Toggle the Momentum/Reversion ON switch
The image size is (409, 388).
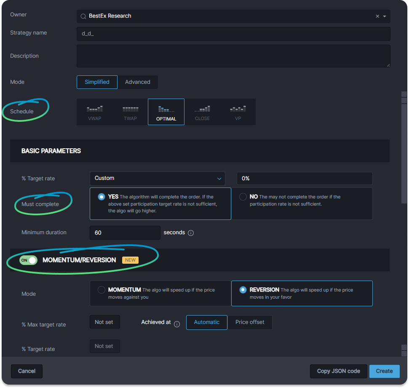28,260
